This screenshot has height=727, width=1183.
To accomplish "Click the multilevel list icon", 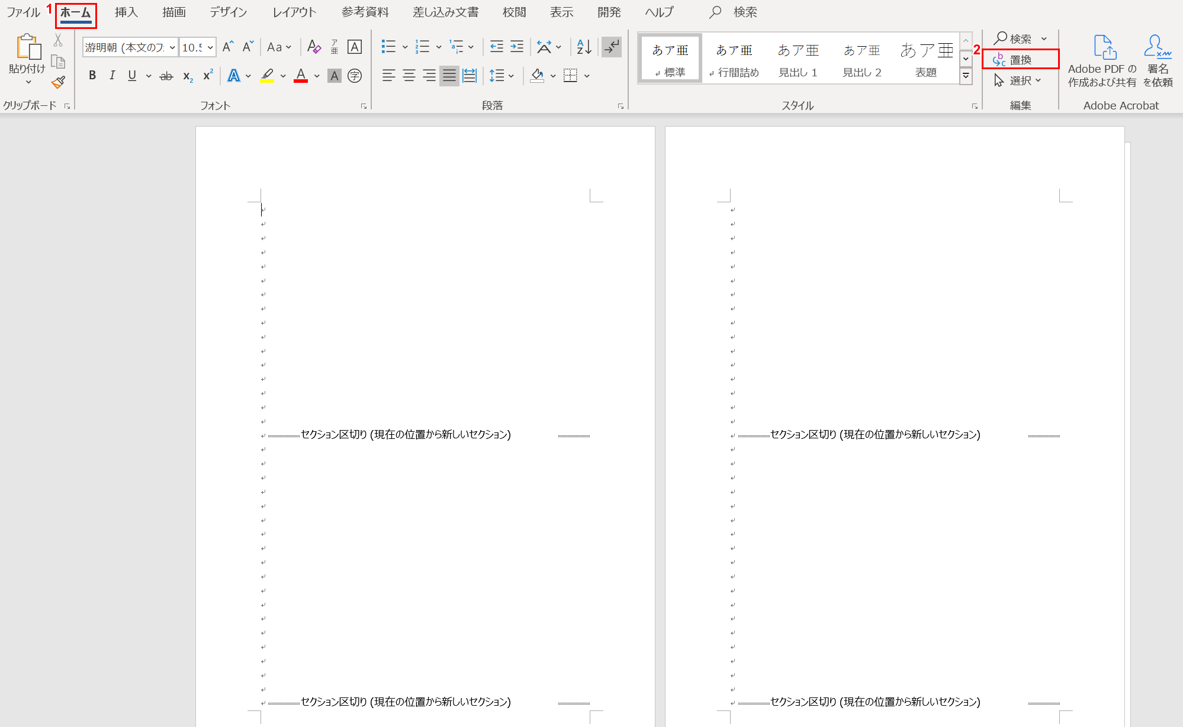I will click(456, 47).
